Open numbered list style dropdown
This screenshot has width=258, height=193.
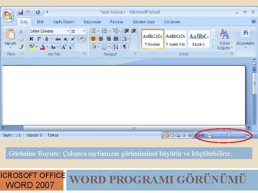[x=110, y=31]
